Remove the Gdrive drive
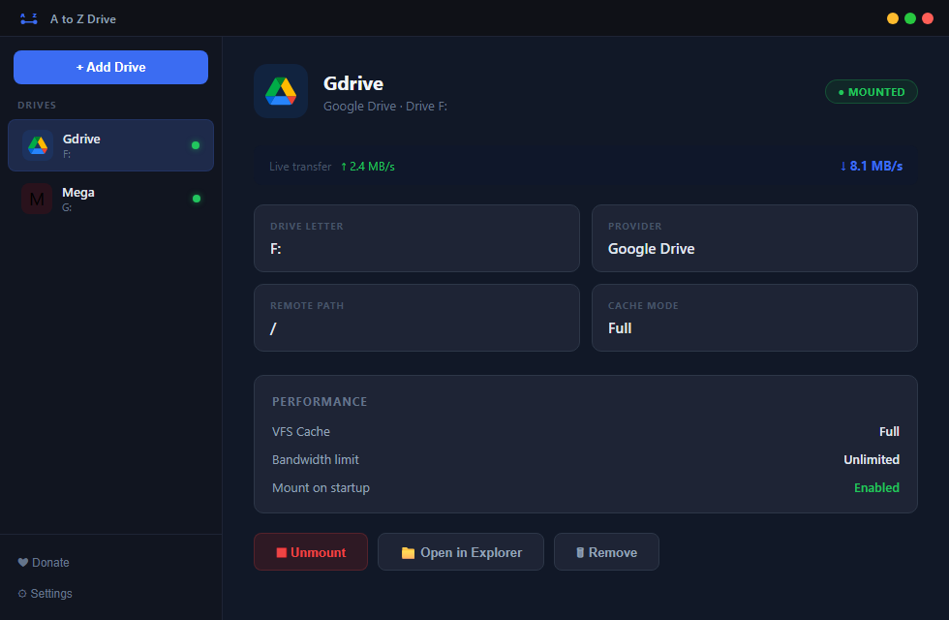The height and width of the screenshot is (620, 949). point(606,551)
